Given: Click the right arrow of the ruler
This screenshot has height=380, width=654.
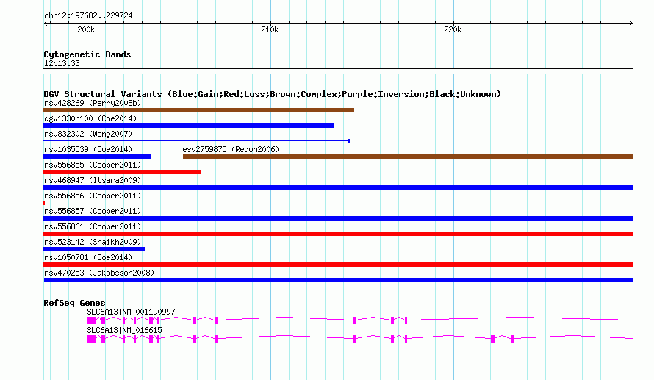Looking at the screenshot, I should [x=630, y=23].
